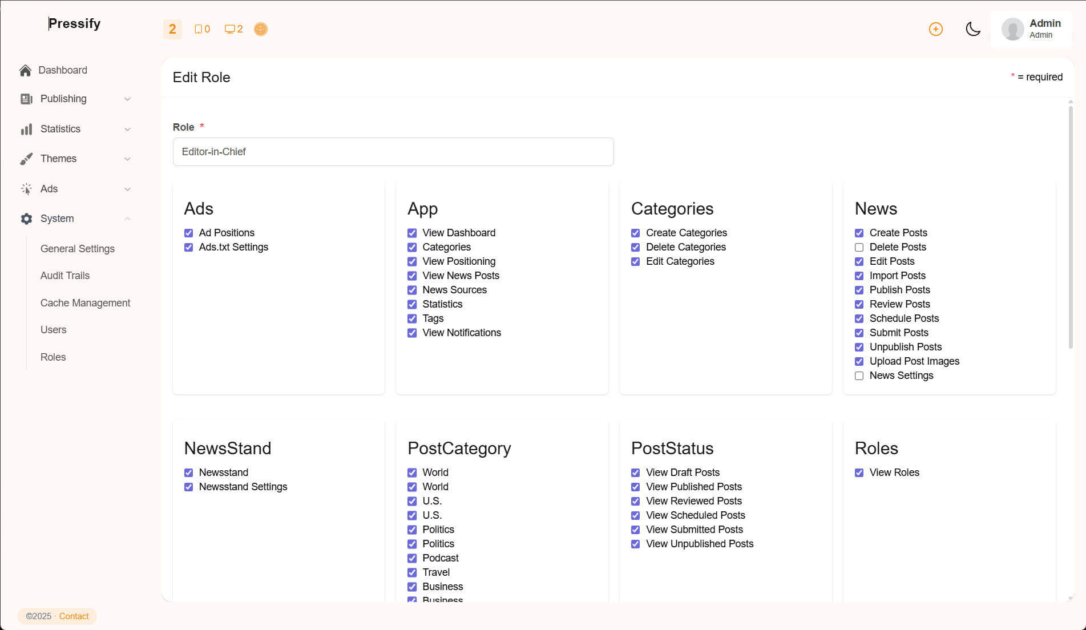The image size is (1086, 630).
Task: Check the News Settings checkbox
Action: (x=859, y=375)
